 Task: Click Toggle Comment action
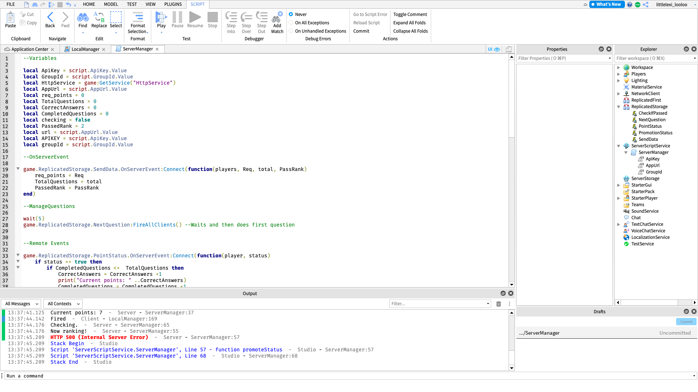410,14
